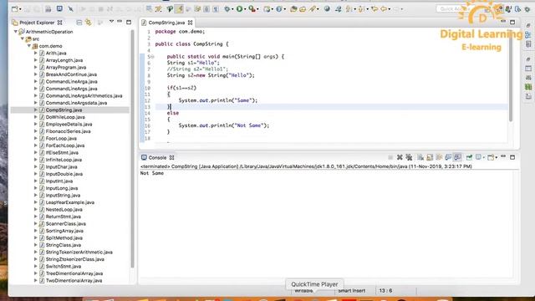The width and height of the screenshot is (535, 301).
Task: Open the Display Selected Console dropdown arrow
Action: click(484, 157)
